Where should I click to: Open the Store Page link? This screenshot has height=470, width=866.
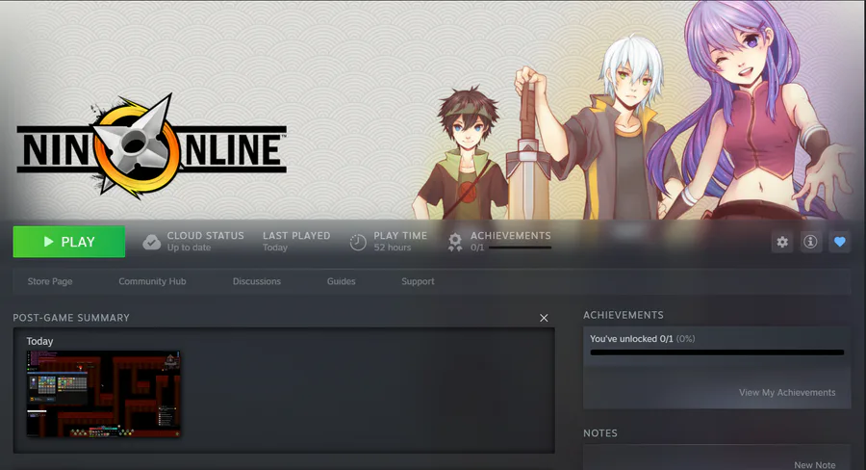click(x=50, y=281)
